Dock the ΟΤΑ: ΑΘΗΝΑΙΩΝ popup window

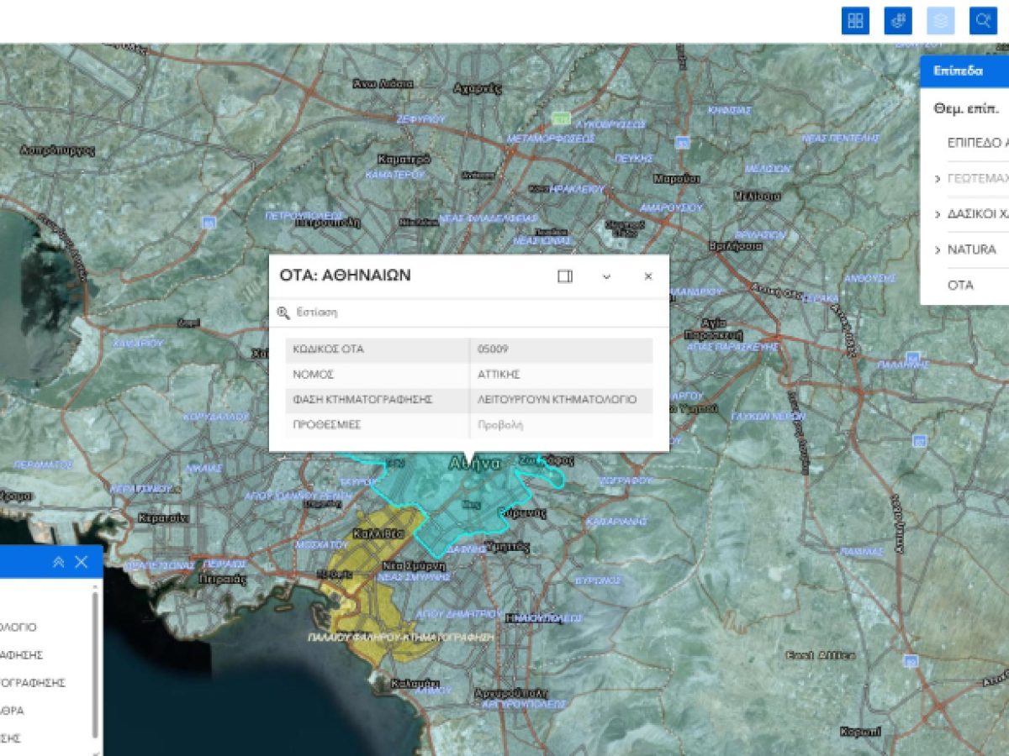click(x=563, y=276)
